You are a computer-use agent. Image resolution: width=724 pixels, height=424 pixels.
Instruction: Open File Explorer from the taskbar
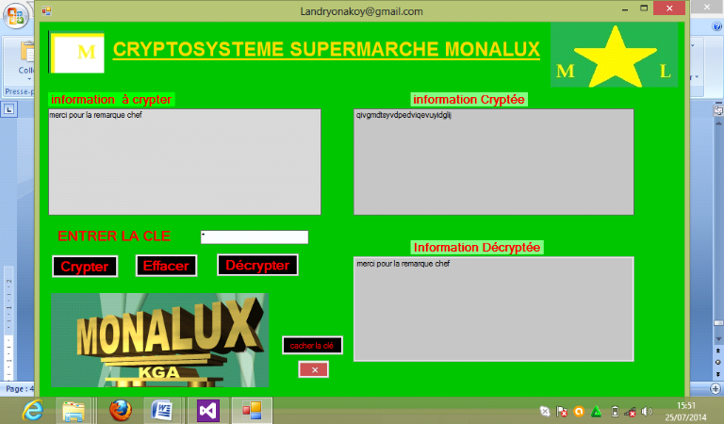[x=74, y=410]
